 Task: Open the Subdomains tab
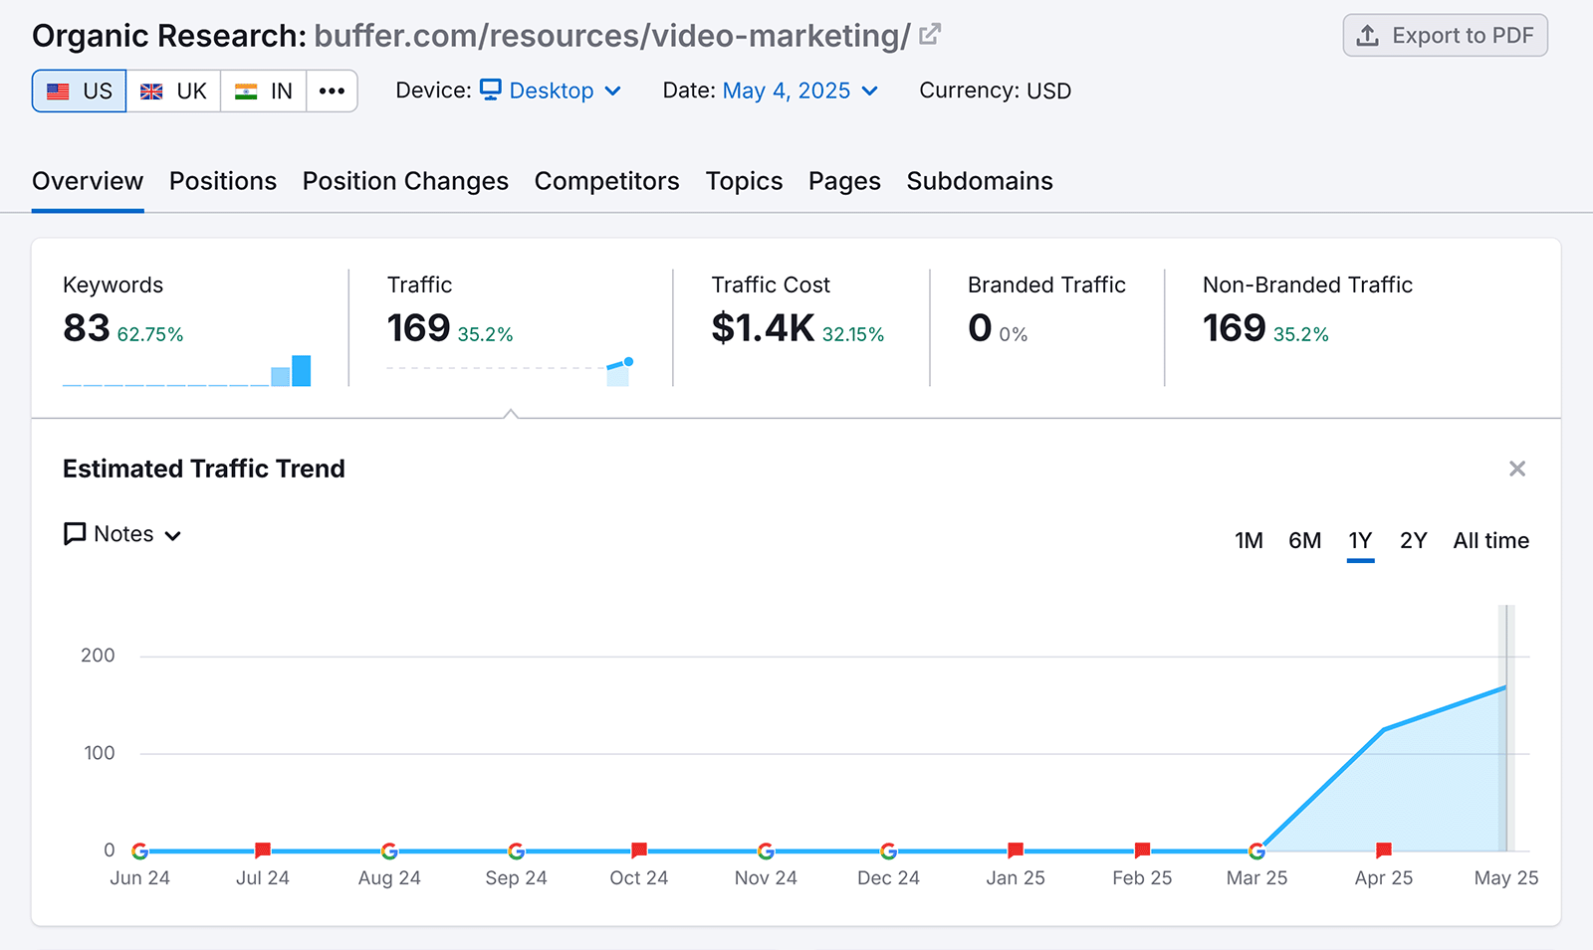[979, 181]
